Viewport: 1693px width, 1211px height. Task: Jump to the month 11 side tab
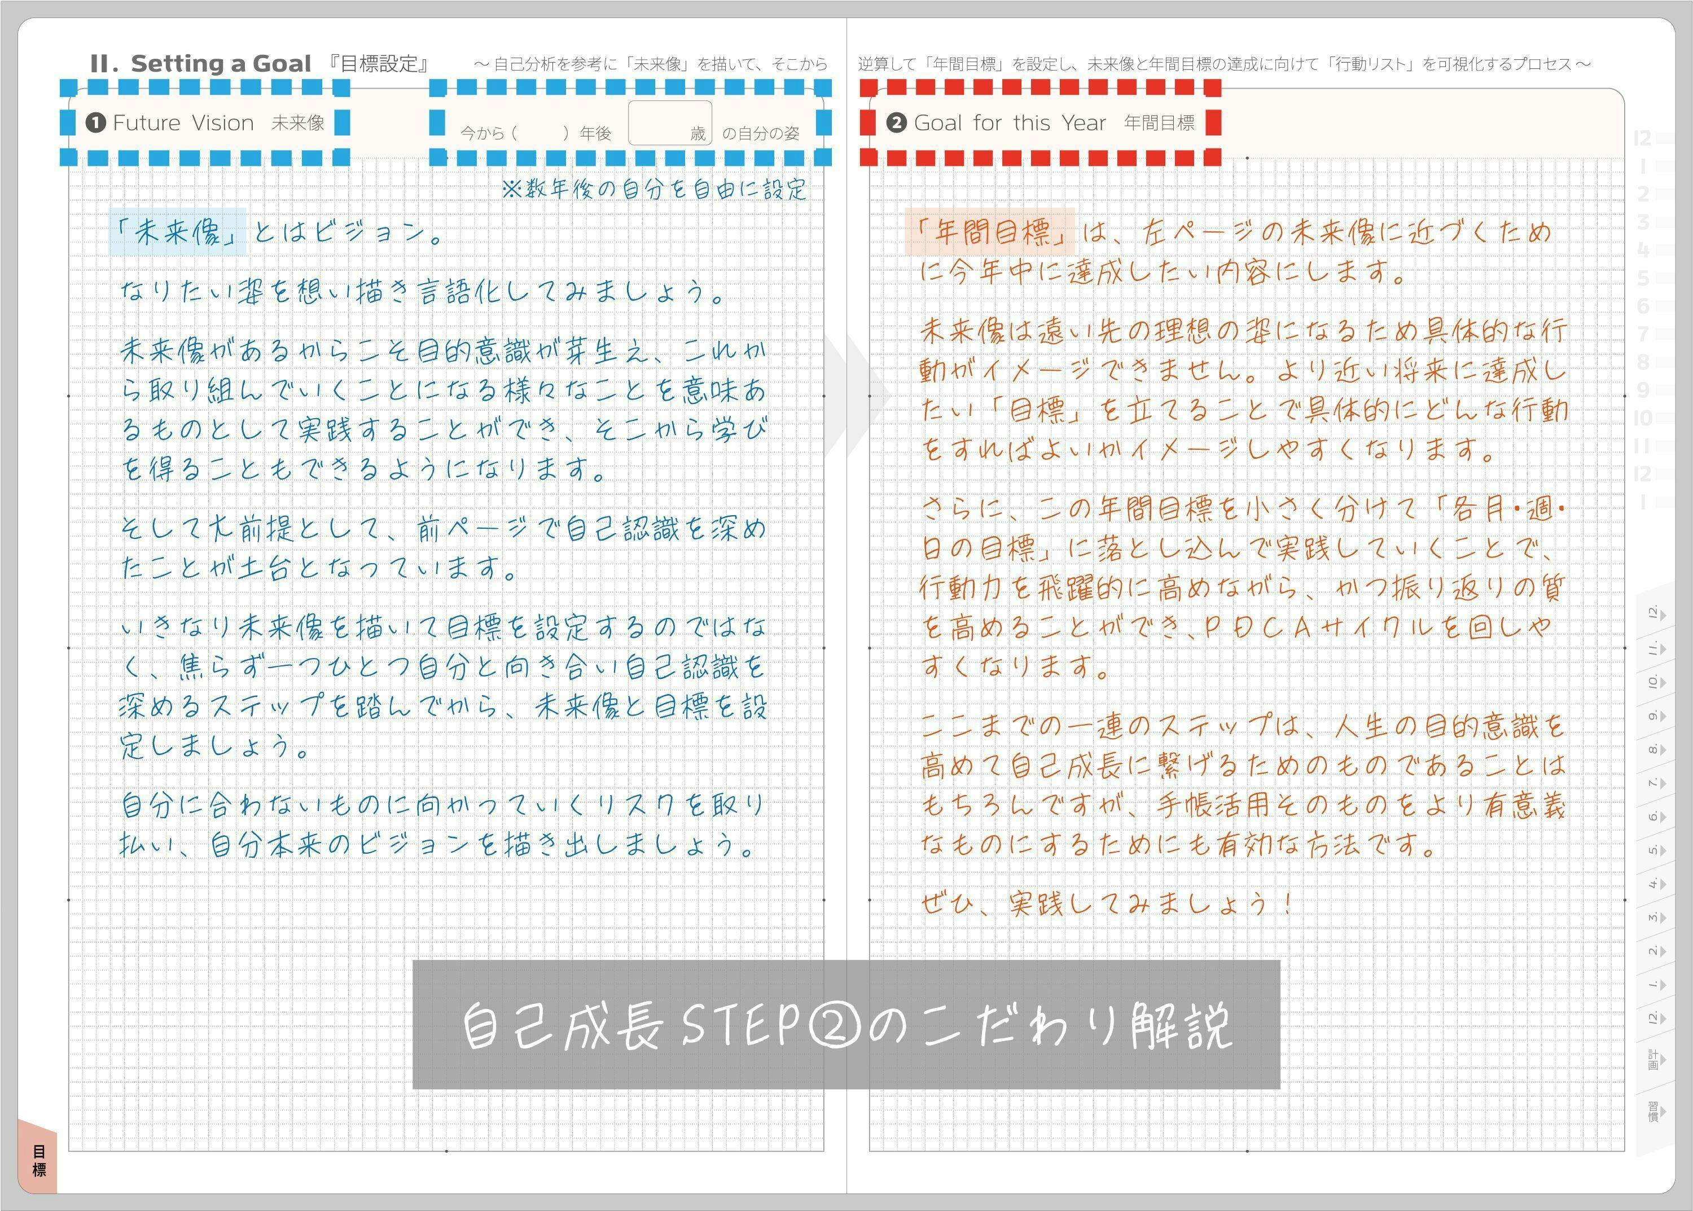tap(1655, 648)
